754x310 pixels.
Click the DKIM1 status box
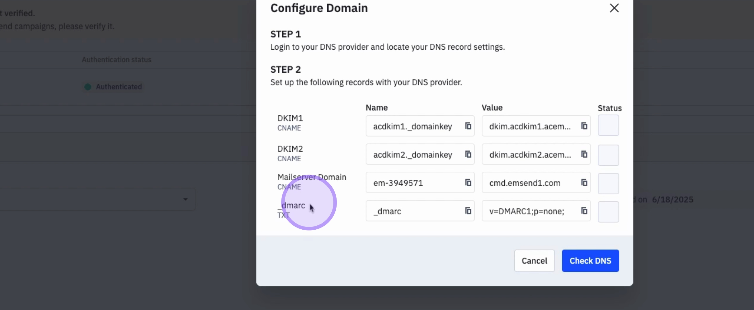608,125
